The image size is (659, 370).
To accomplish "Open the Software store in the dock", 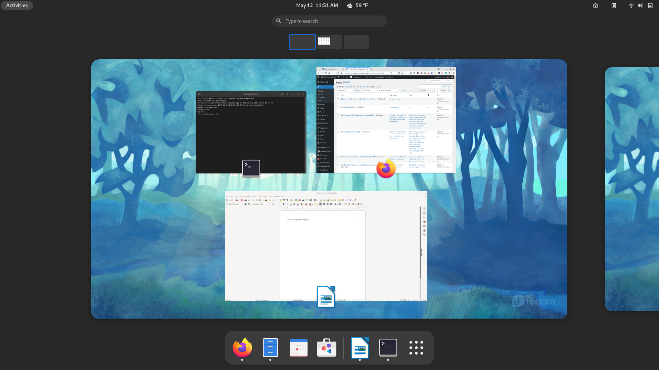I will click(x=327, y=348).
